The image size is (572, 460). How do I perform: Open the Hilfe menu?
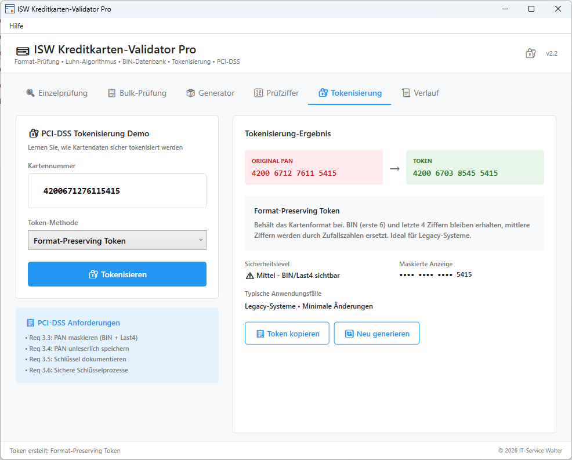[16, 26]
